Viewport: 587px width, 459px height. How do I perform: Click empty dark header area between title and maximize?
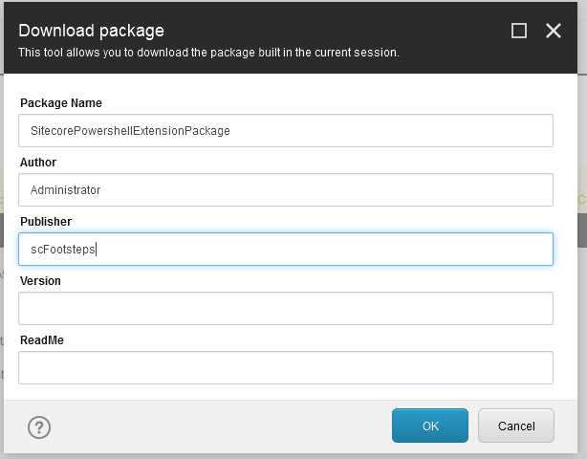[337, 31]
